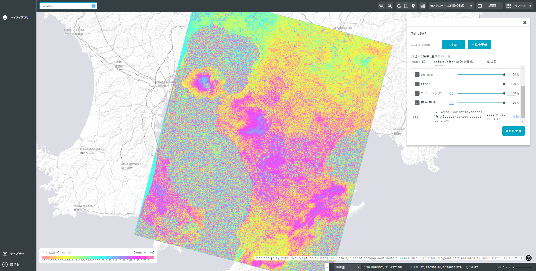Click the zoom out magnifier icon
The width and height of the screenshot is (536, 271).
click(x=390, y=6)
